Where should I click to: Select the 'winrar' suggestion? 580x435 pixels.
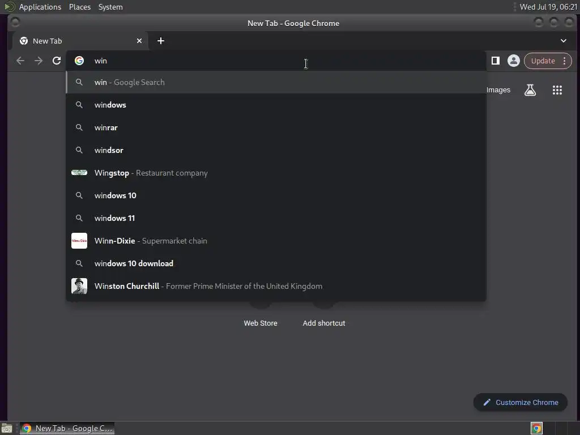click(276, 127)
